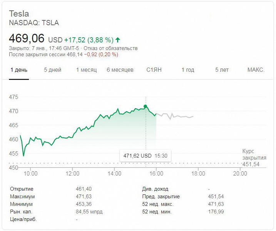Screen dimensions: 276x231
Task: Click the "NASDAQ: TSLA" ticker label
Action: [x=34, y=23]
